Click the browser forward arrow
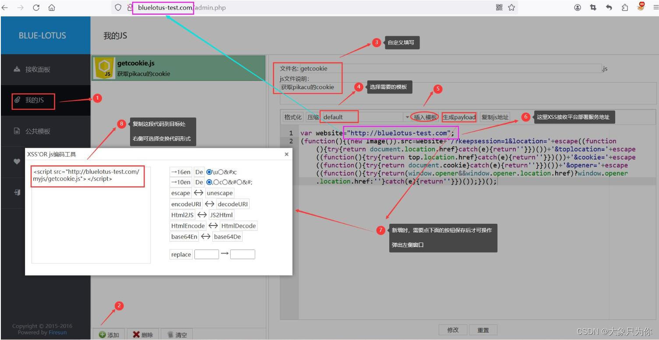The height and width of the screenshot is (340, 659). 20,7
